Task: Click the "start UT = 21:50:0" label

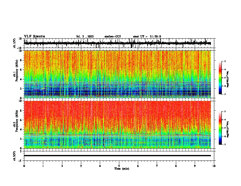Action: pyautogui.click(x=147, y=36)
